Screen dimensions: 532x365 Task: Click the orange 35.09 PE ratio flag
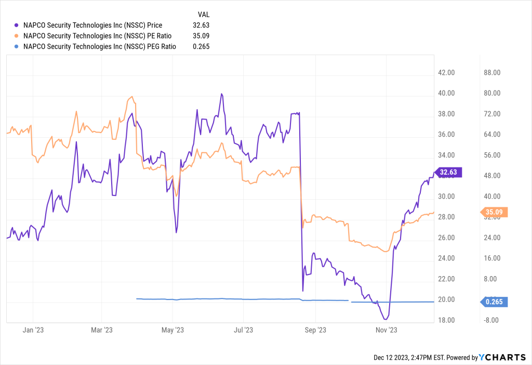click(x=493, y=212)
